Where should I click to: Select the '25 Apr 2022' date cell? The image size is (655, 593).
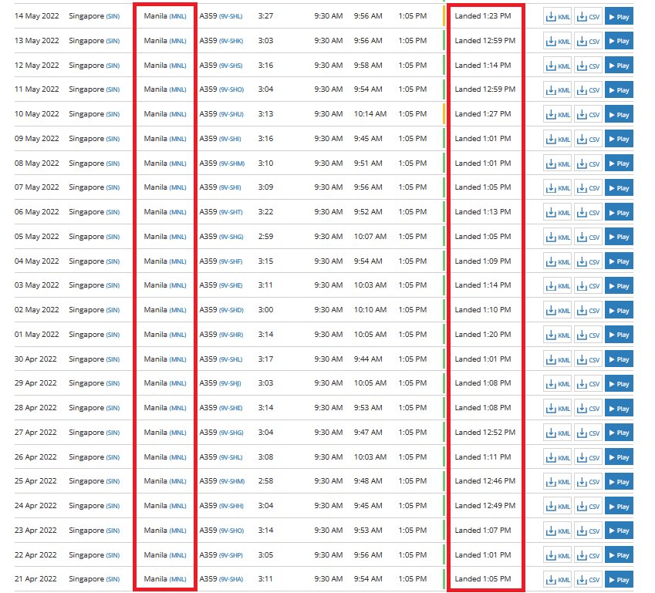(35, 480)
